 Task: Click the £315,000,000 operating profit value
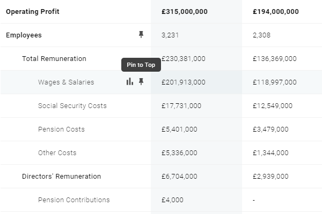[185, 12]
